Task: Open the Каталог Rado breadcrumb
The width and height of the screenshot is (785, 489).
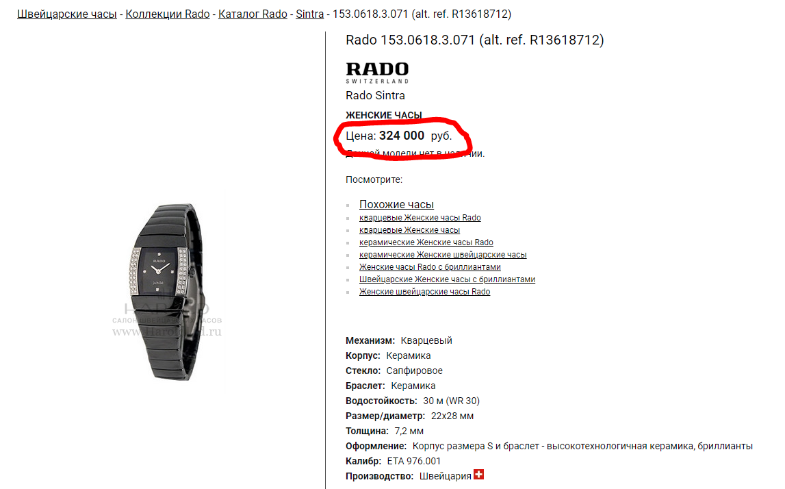Action: (x=253, y=14)
